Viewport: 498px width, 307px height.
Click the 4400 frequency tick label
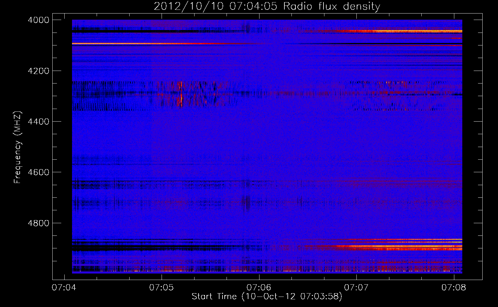point(38,122)
